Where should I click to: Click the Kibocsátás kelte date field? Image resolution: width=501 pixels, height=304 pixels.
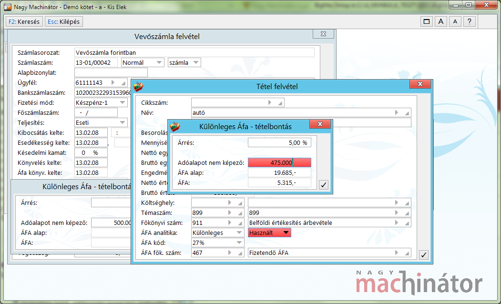(91, 132)
